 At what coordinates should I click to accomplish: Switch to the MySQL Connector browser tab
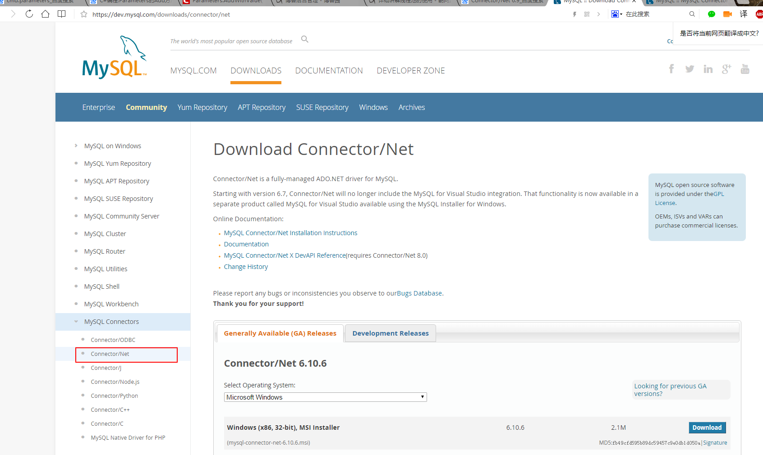[x=689, y=2]
